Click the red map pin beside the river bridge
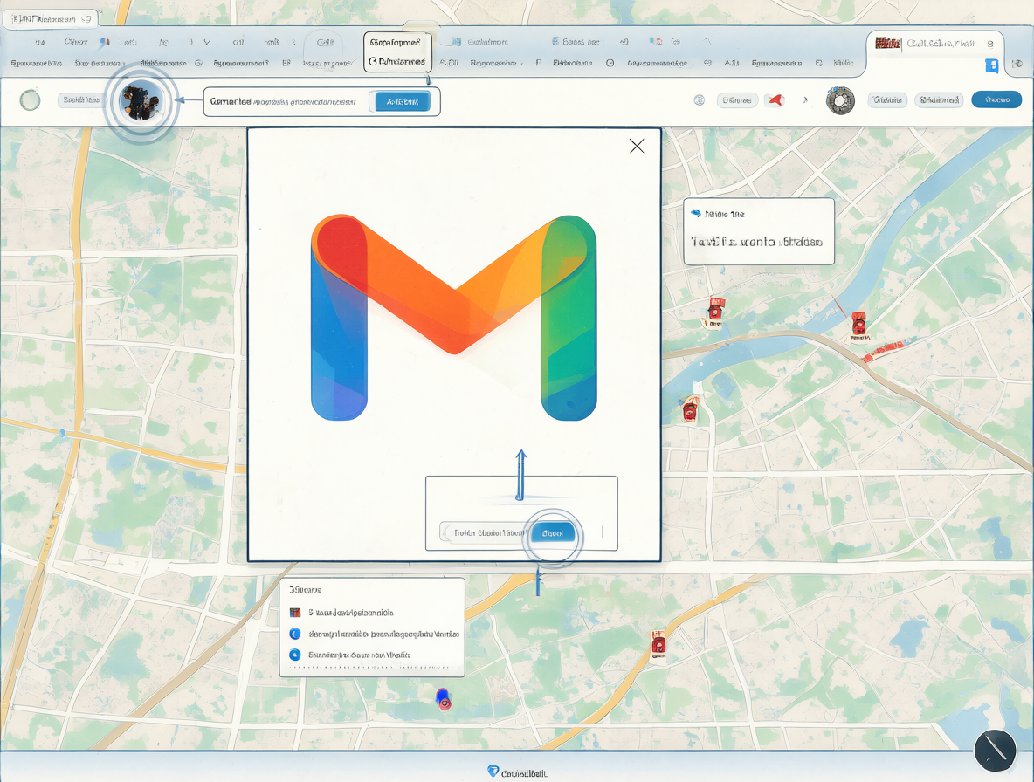 click(x=858, y=326)
